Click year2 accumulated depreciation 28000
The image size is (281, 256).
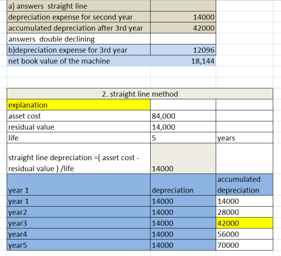[245, 212]
